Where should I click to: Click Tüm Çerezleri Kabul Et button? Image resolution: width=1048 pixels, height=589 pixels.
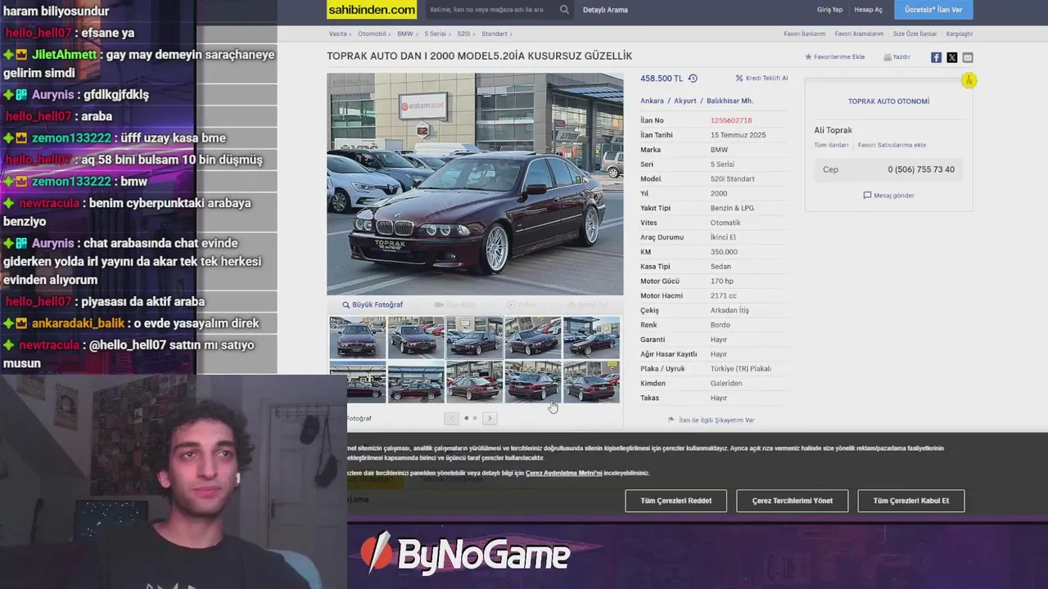[x=911, y=501]
